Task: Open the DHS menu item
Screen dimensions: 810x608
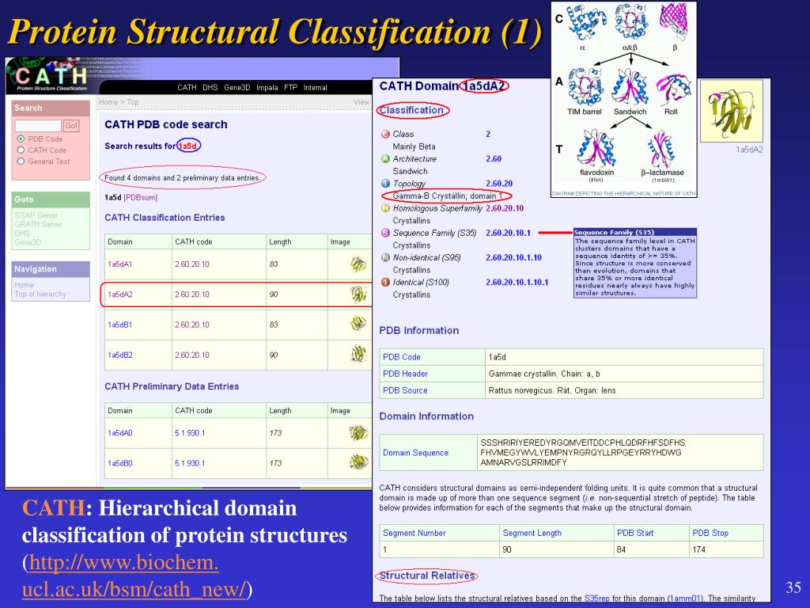Action: point(210,87)
